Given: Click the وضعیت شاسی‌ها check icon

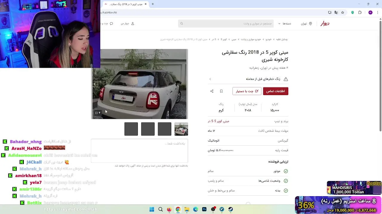Looking at the screenshot, I should pyautogui.click(x=286, y=181).
